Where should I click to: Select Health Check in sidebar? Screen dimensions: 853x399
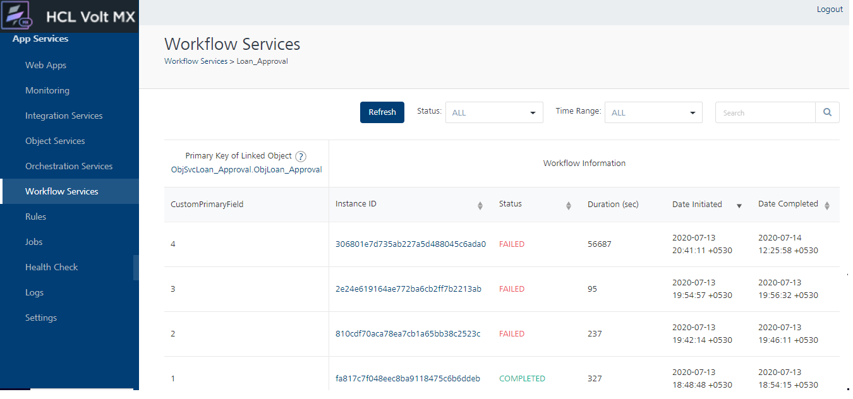pyautogui.click(x=52, y=267)
